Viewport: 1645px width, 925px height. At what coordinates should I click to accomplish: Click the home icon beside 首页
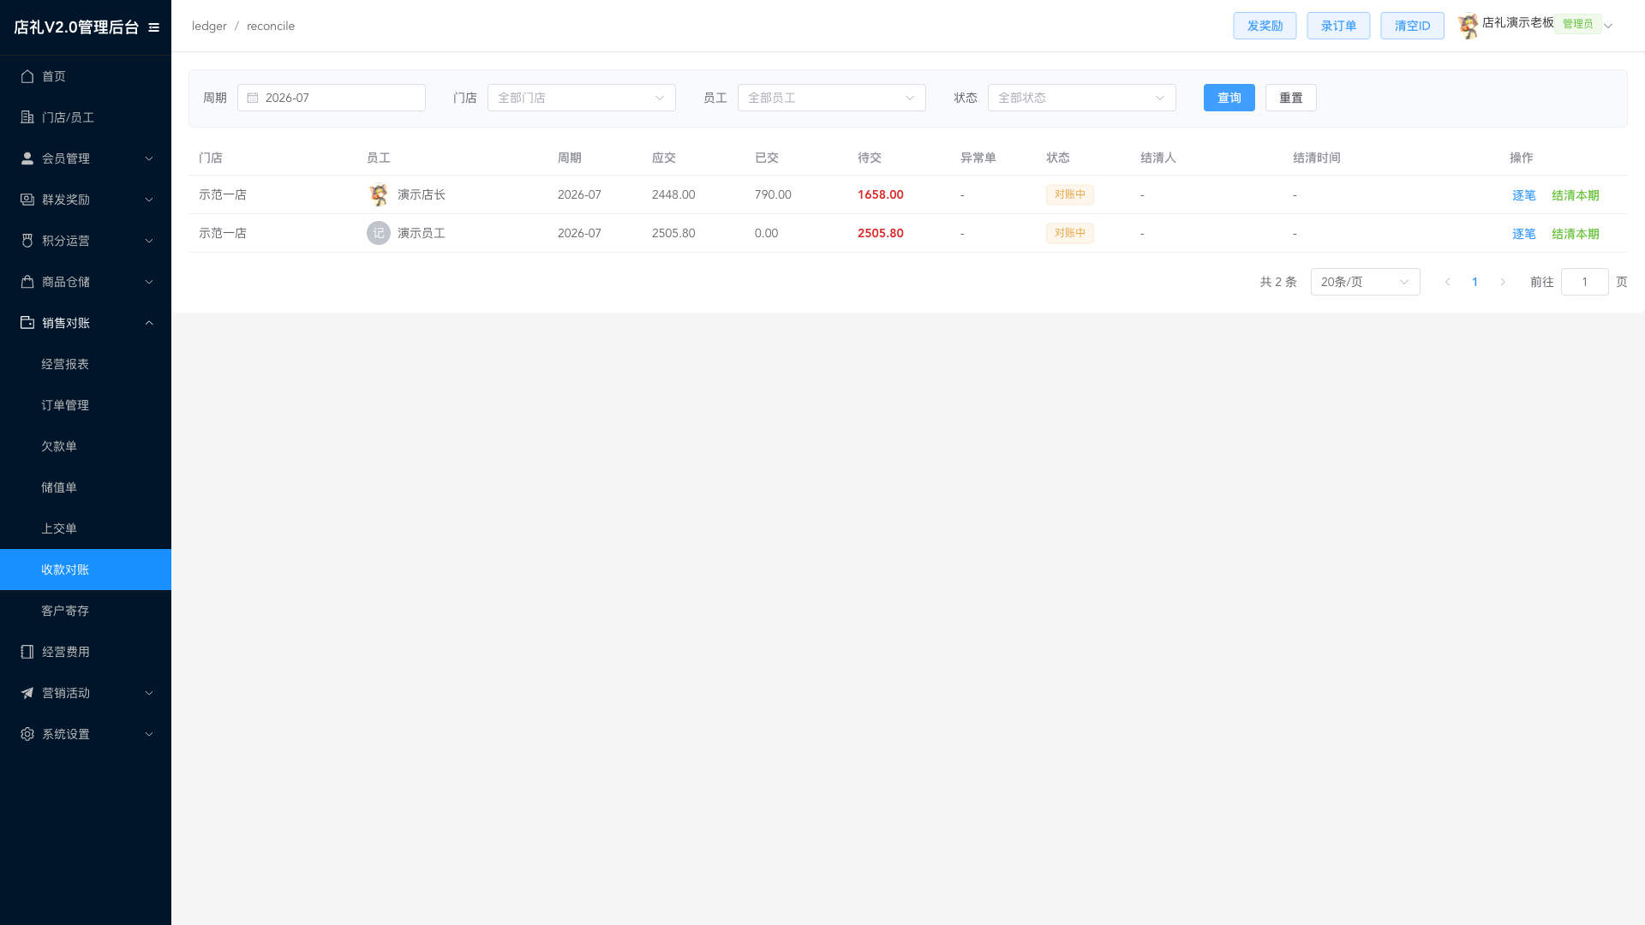coord(27,76)
